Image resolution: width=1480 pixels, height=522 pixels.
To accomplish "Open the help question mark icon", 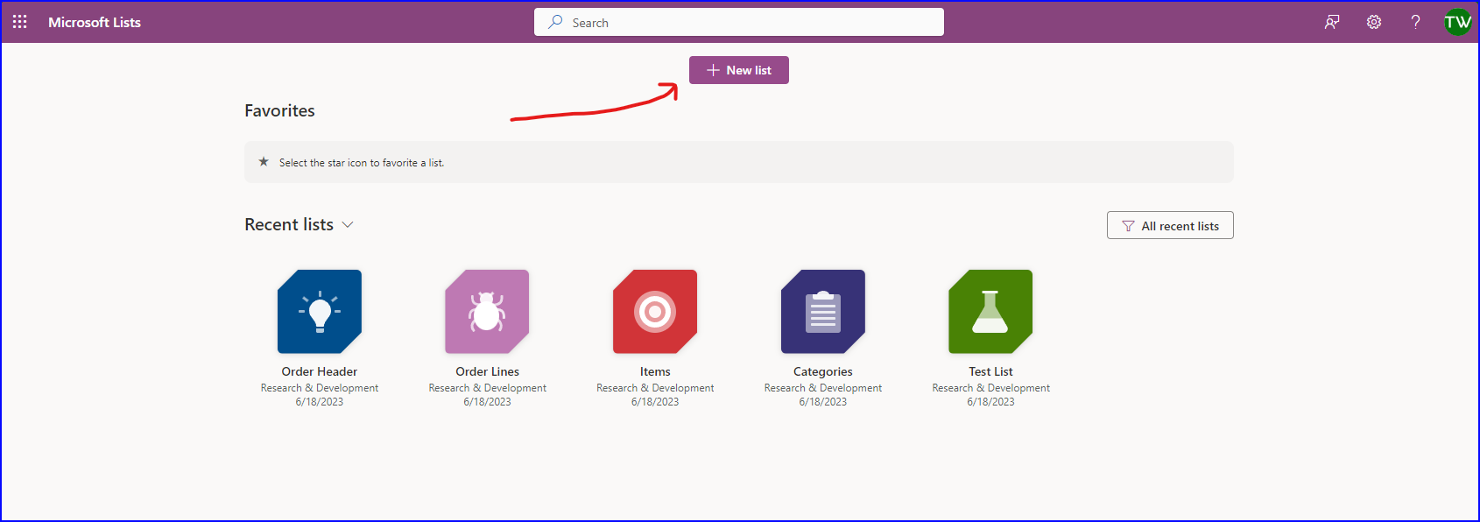I will [x=1415, y=22].
